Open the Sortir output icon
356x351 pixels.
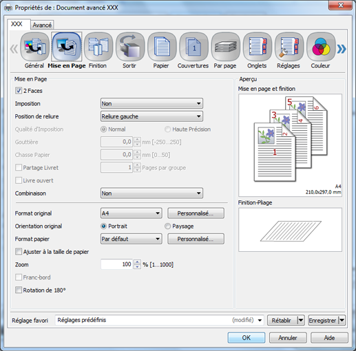click(130, 47)
